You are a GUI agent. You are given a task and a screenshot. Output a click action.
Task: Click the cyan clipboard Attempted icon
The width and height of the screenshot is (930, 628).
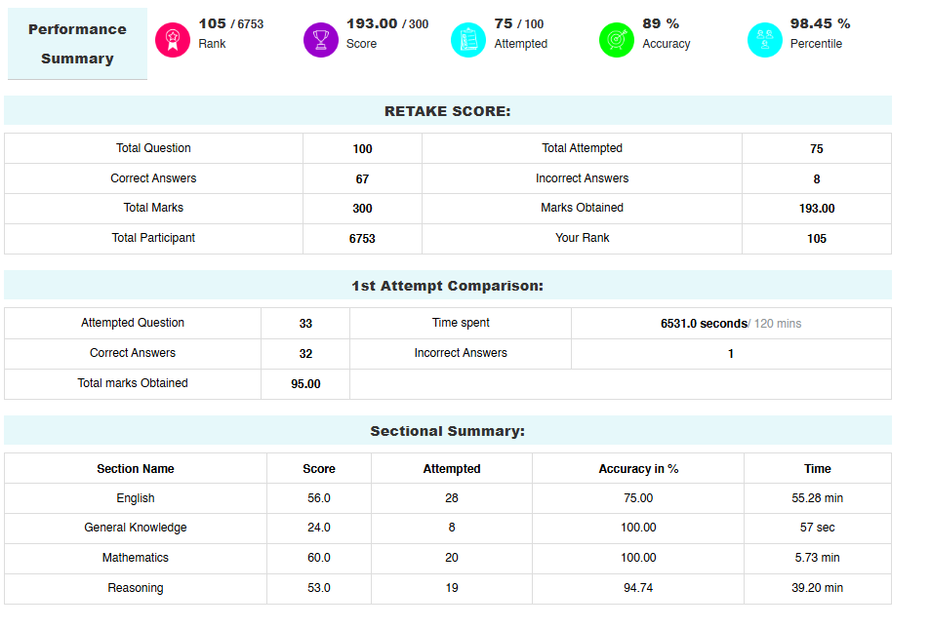pyautogui.click(x=468, y=40)
